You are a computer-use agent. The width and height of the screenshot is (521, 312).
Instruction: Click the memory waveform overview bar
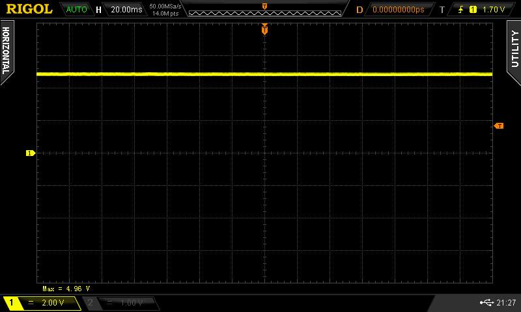pos(264,10)
